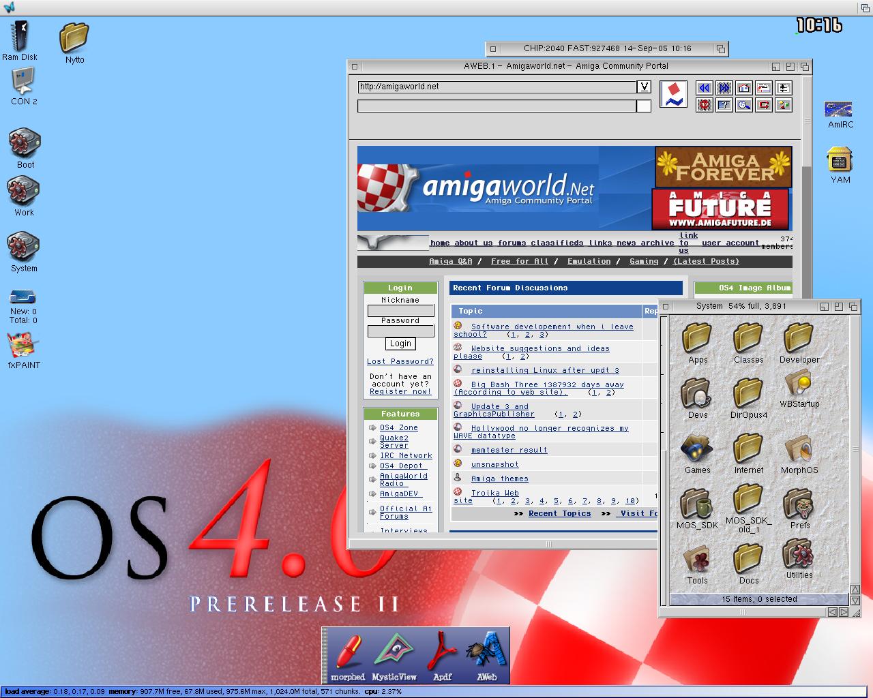Screen dimensions: 873x698
Task: Open the news archive navigation link
Action: point(645,243)
